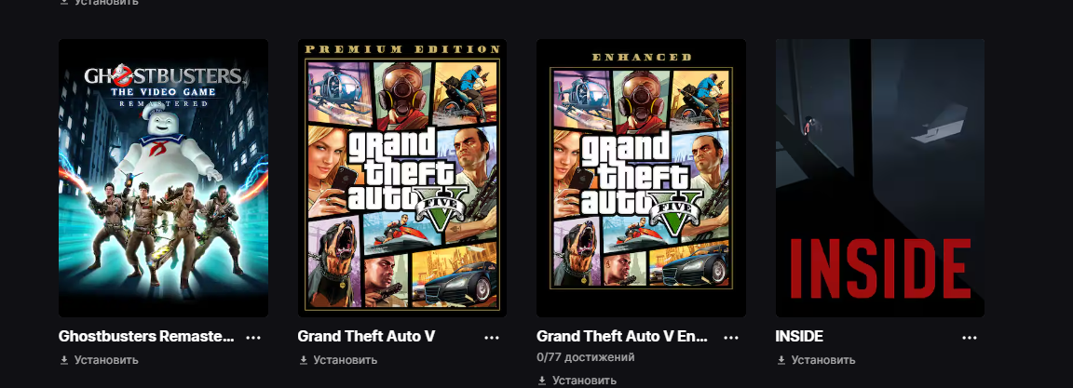
Task: Select the INSIDE game cover art
Action: [880, 178]
